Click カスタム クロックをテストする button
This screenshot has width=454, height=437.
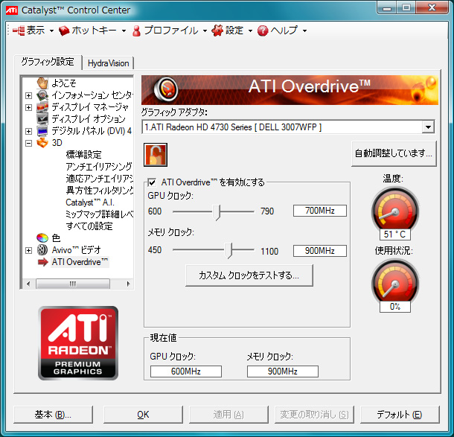(x=249, y=275)
